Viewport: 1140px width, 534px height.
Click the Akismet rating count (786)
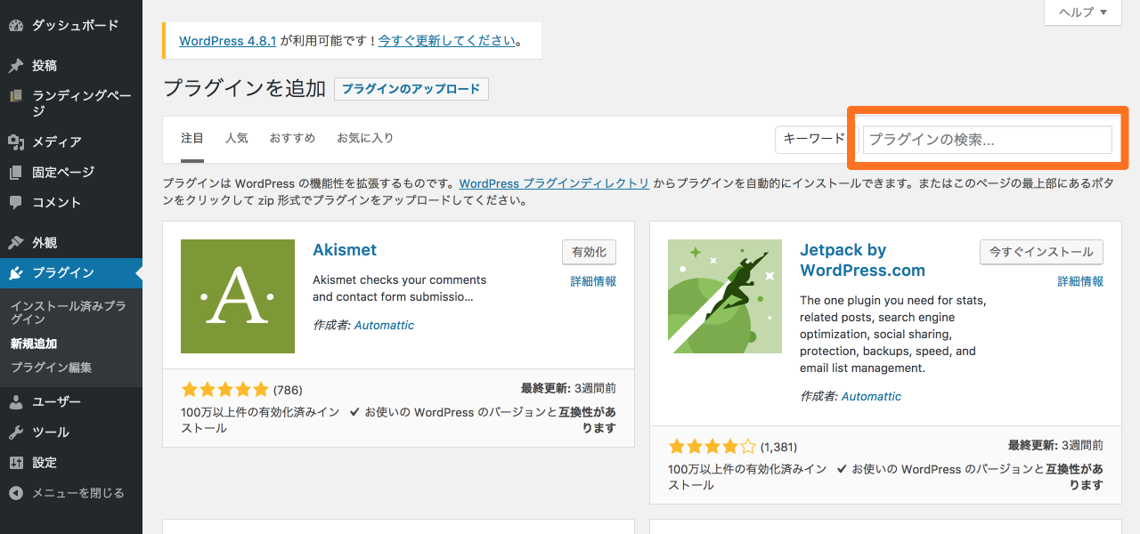tap(288, 390)
